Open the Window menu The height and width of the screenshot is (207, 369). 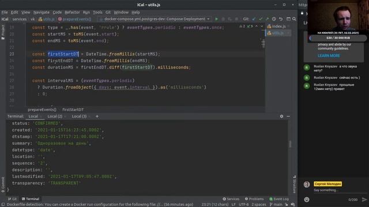[121, 12]
